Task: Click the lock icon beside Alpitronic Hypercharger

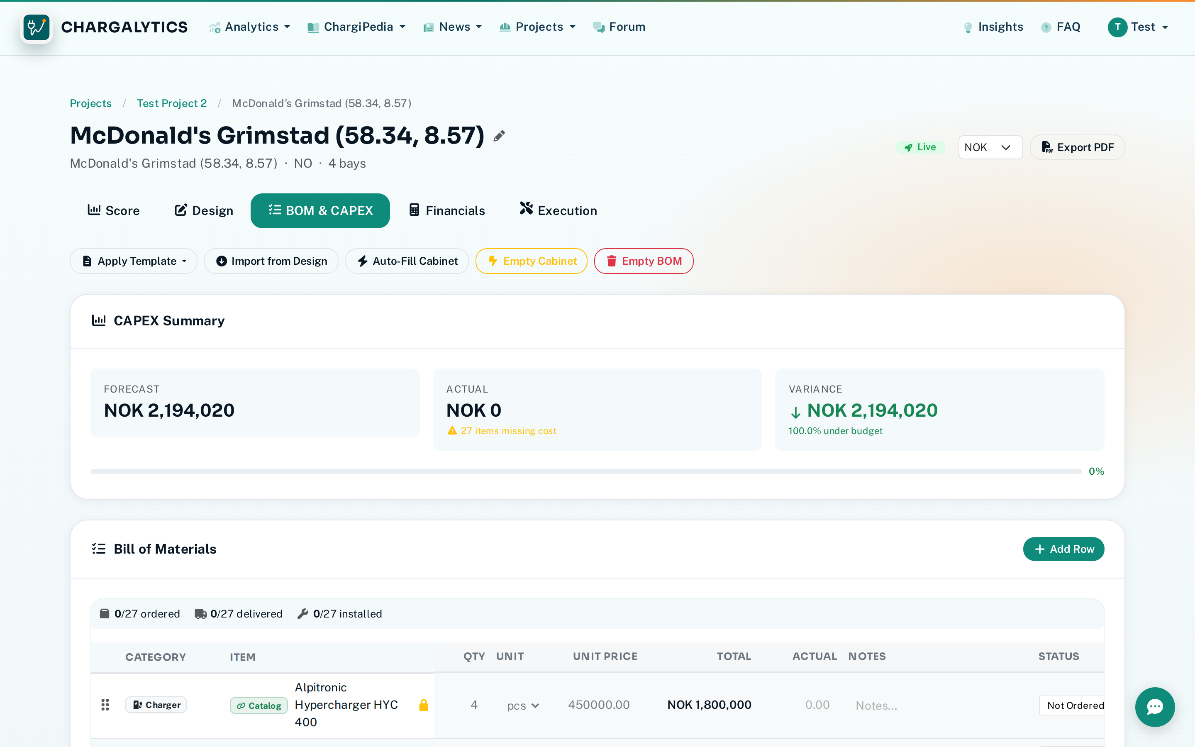Action: 424,705
